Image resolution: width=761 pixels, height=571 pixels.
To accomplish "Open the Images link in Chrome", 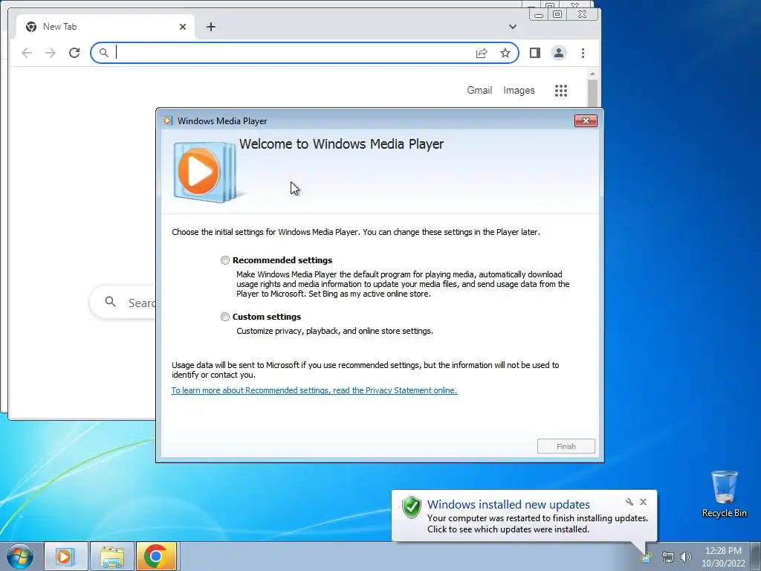I will click(x=519, y=90).
